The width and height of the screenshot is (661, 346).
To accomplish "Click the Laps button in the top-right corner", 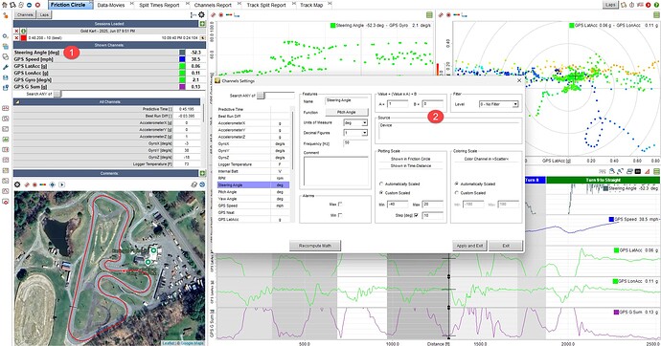I will pos(610,5).
